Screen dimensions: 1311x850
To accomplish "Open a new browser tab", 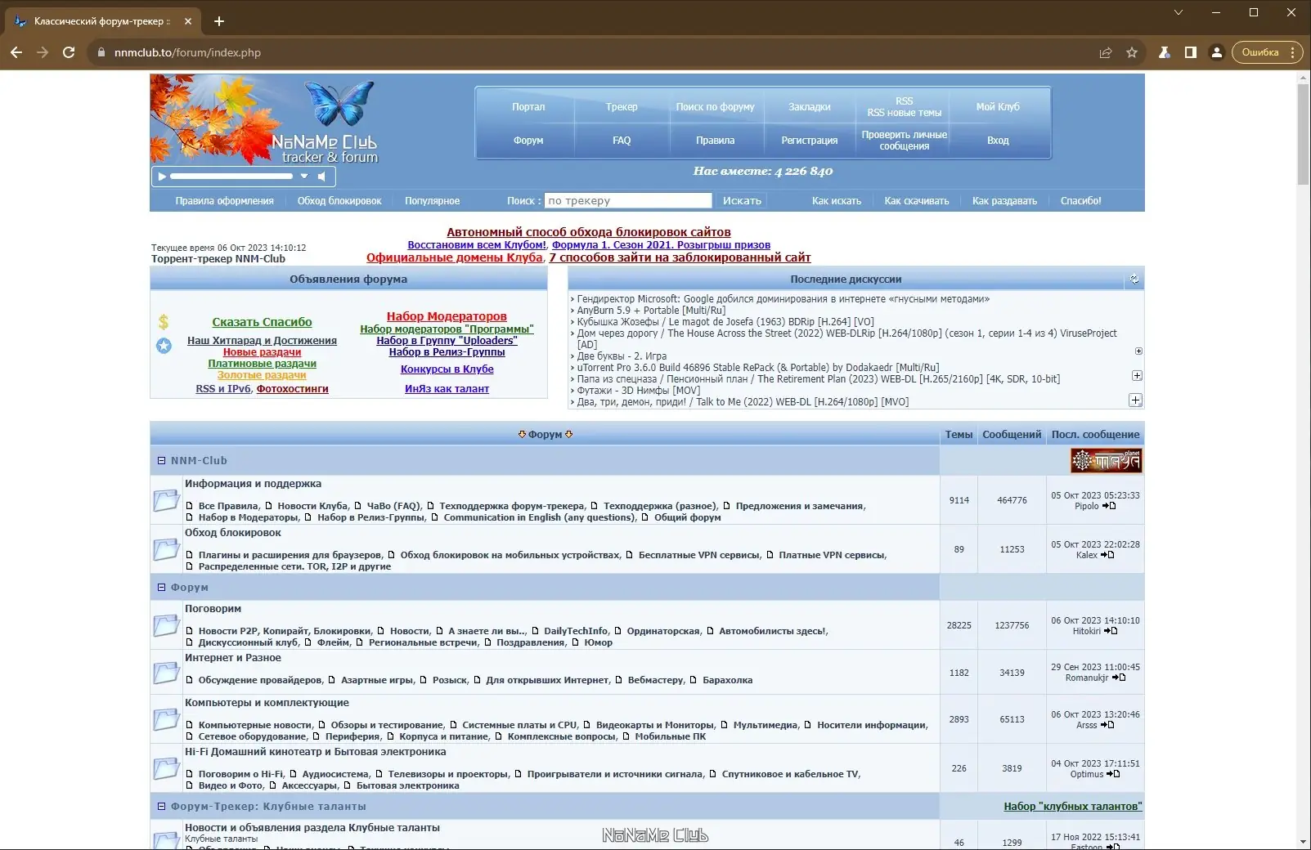I will click(x=219, y=21).
